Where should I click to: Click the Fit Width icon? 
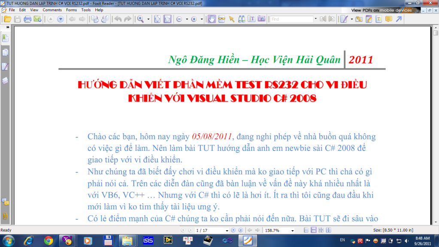pyautogui.click(x=167, y=19)
